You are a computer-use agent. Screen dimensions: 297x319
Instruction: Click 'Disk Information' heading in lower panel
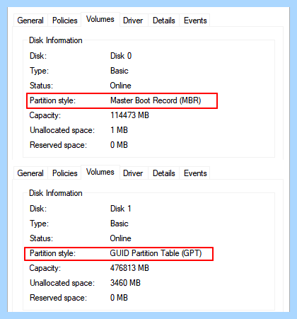pyautogui.click(x=56, y=193)
